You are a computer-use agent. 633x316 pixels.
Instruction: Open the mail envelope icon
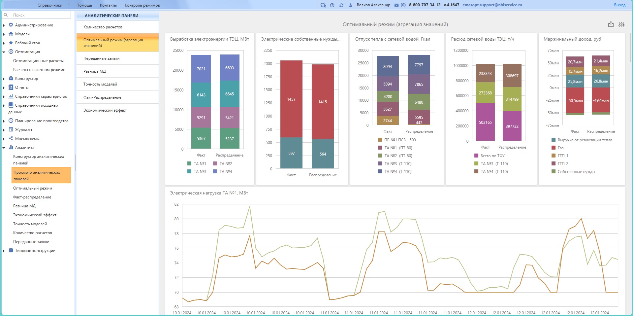(x=396, y=5)
